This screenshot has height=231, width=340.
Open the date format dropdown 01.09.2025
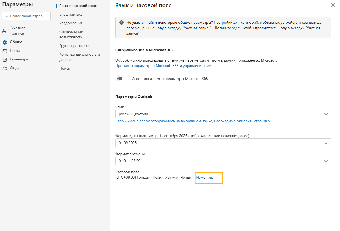[223, 143]
